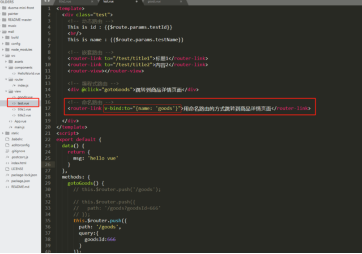Open main.js in the sidebar
The height and width of the screenshot is (254, 362).
pos(19,127)
